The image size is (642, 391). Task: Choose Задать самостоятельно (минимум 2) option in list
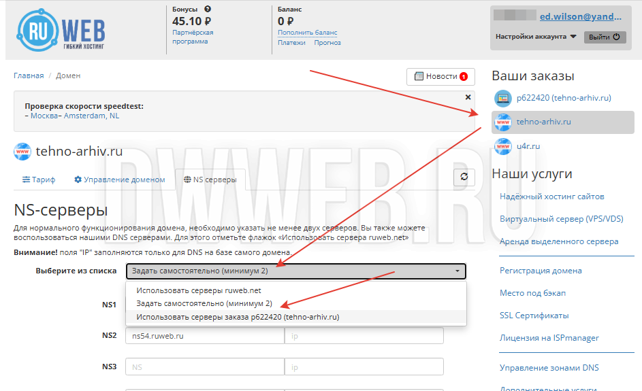295,303
